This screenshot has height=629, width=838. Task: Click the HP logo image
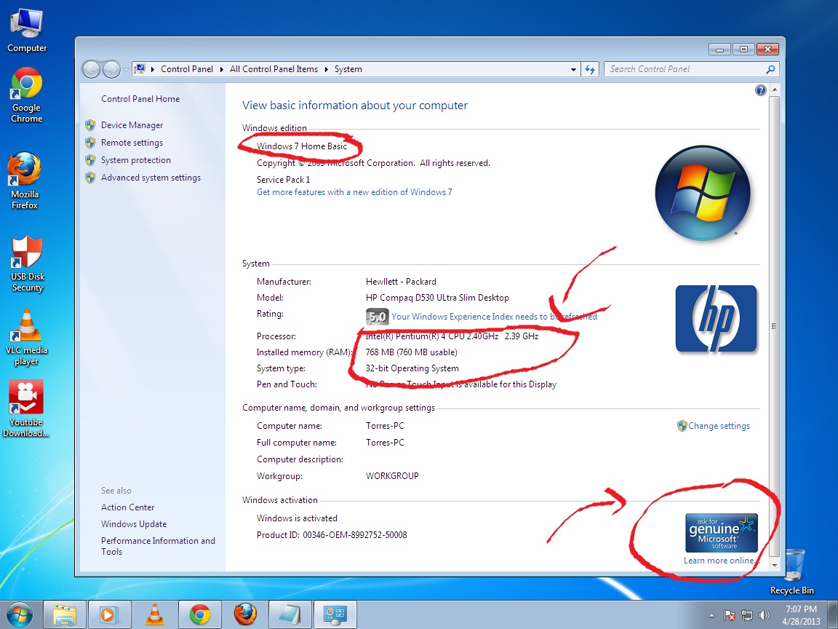(716, 318)
